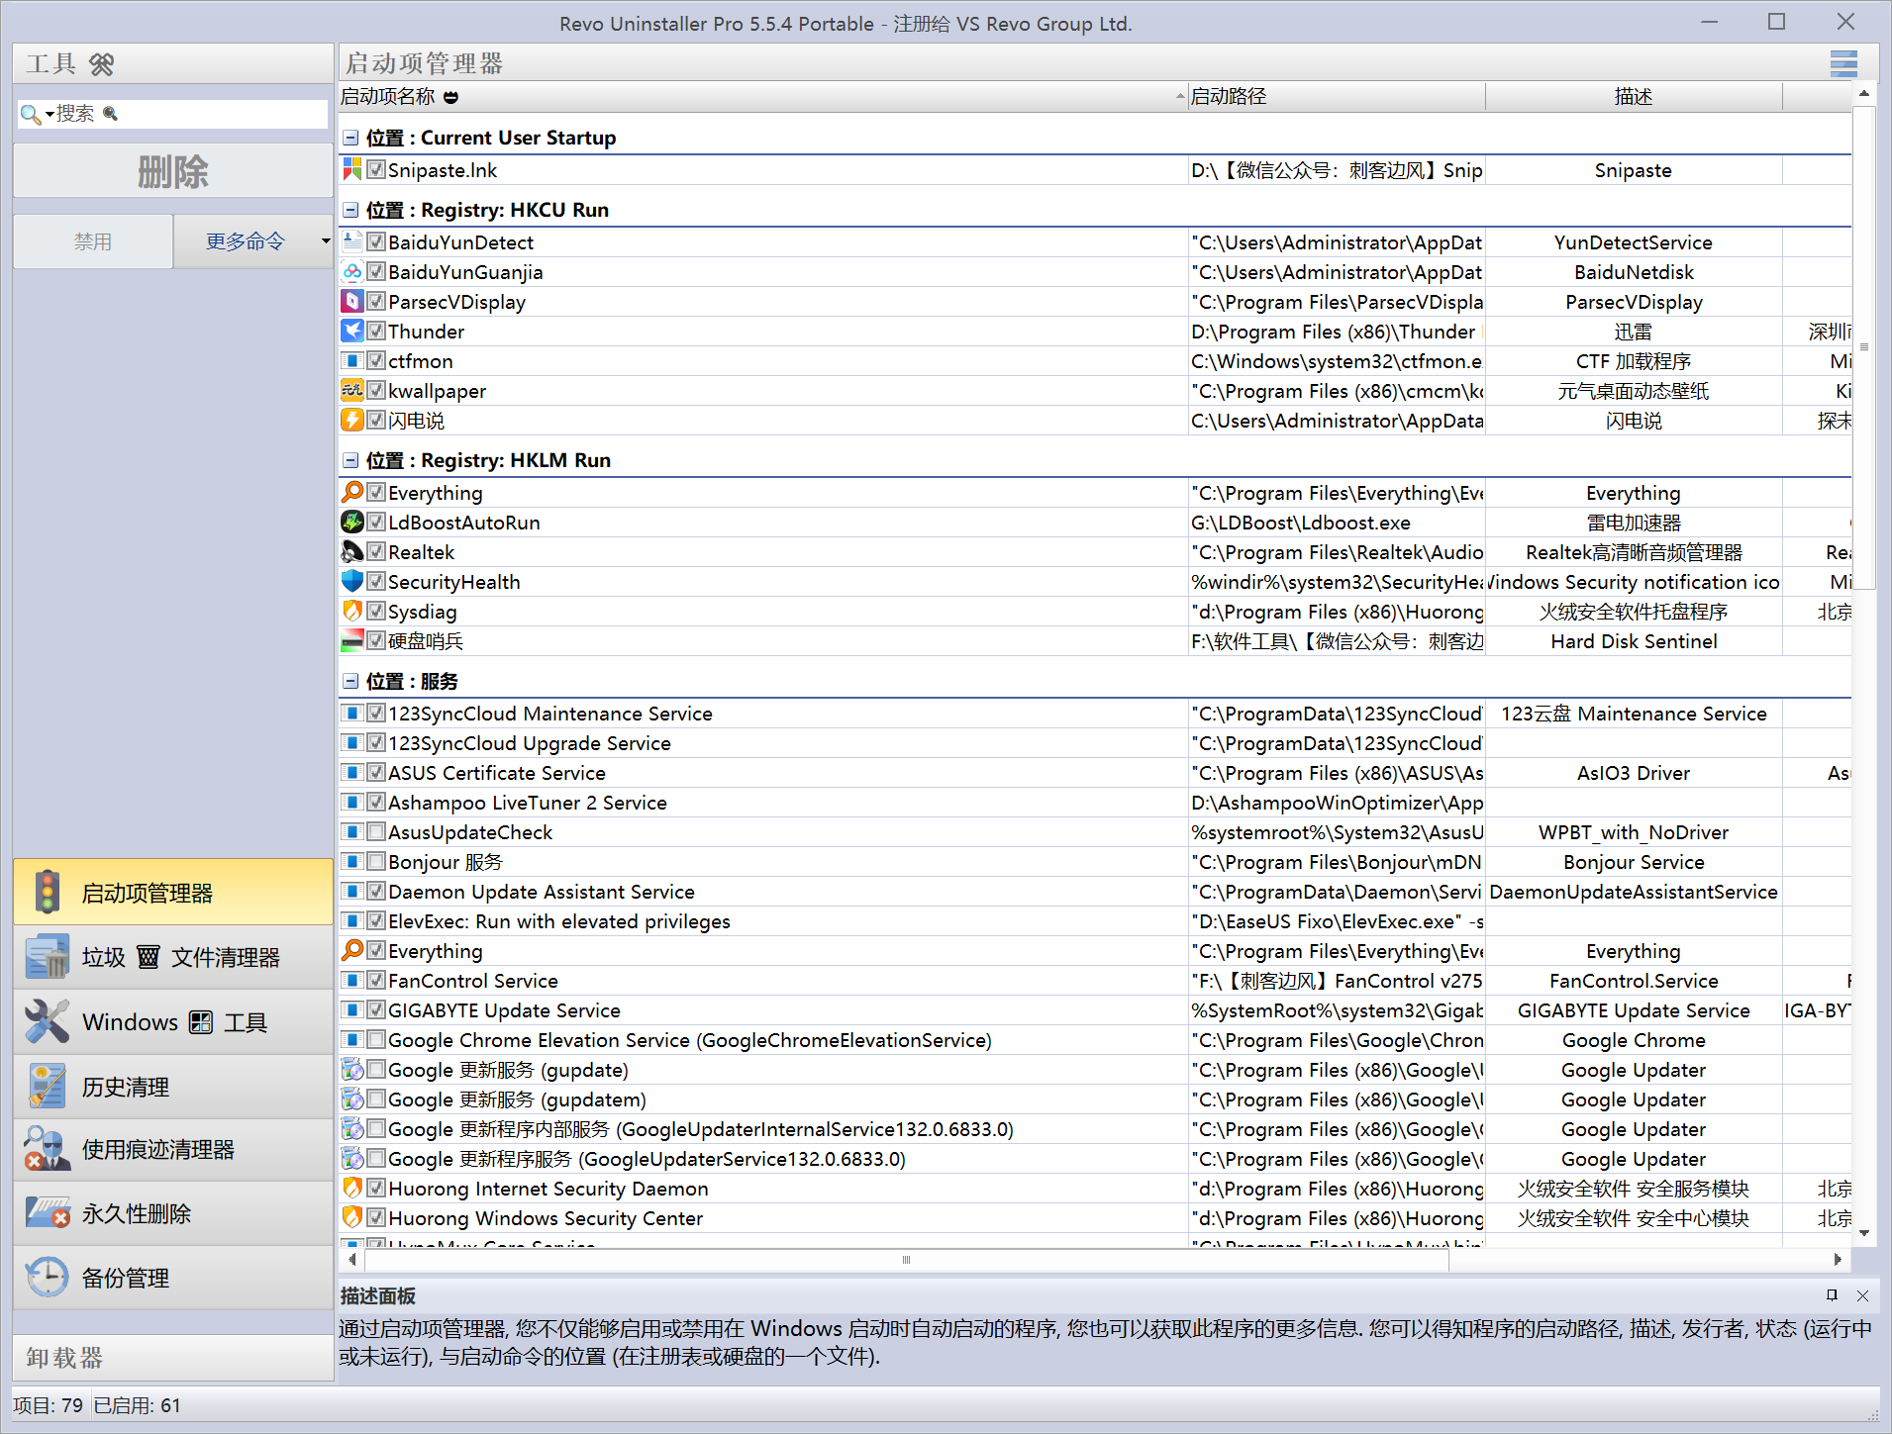Click the Snipaste.lnk program icon
This screenshot has height=1434, width=1892.
click(x=352, y=169)
